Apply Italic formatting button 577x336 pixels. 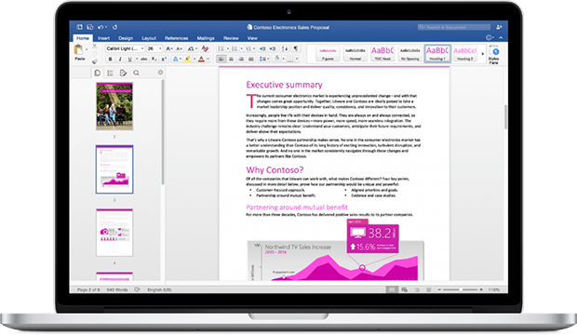(x=120, y=59)
